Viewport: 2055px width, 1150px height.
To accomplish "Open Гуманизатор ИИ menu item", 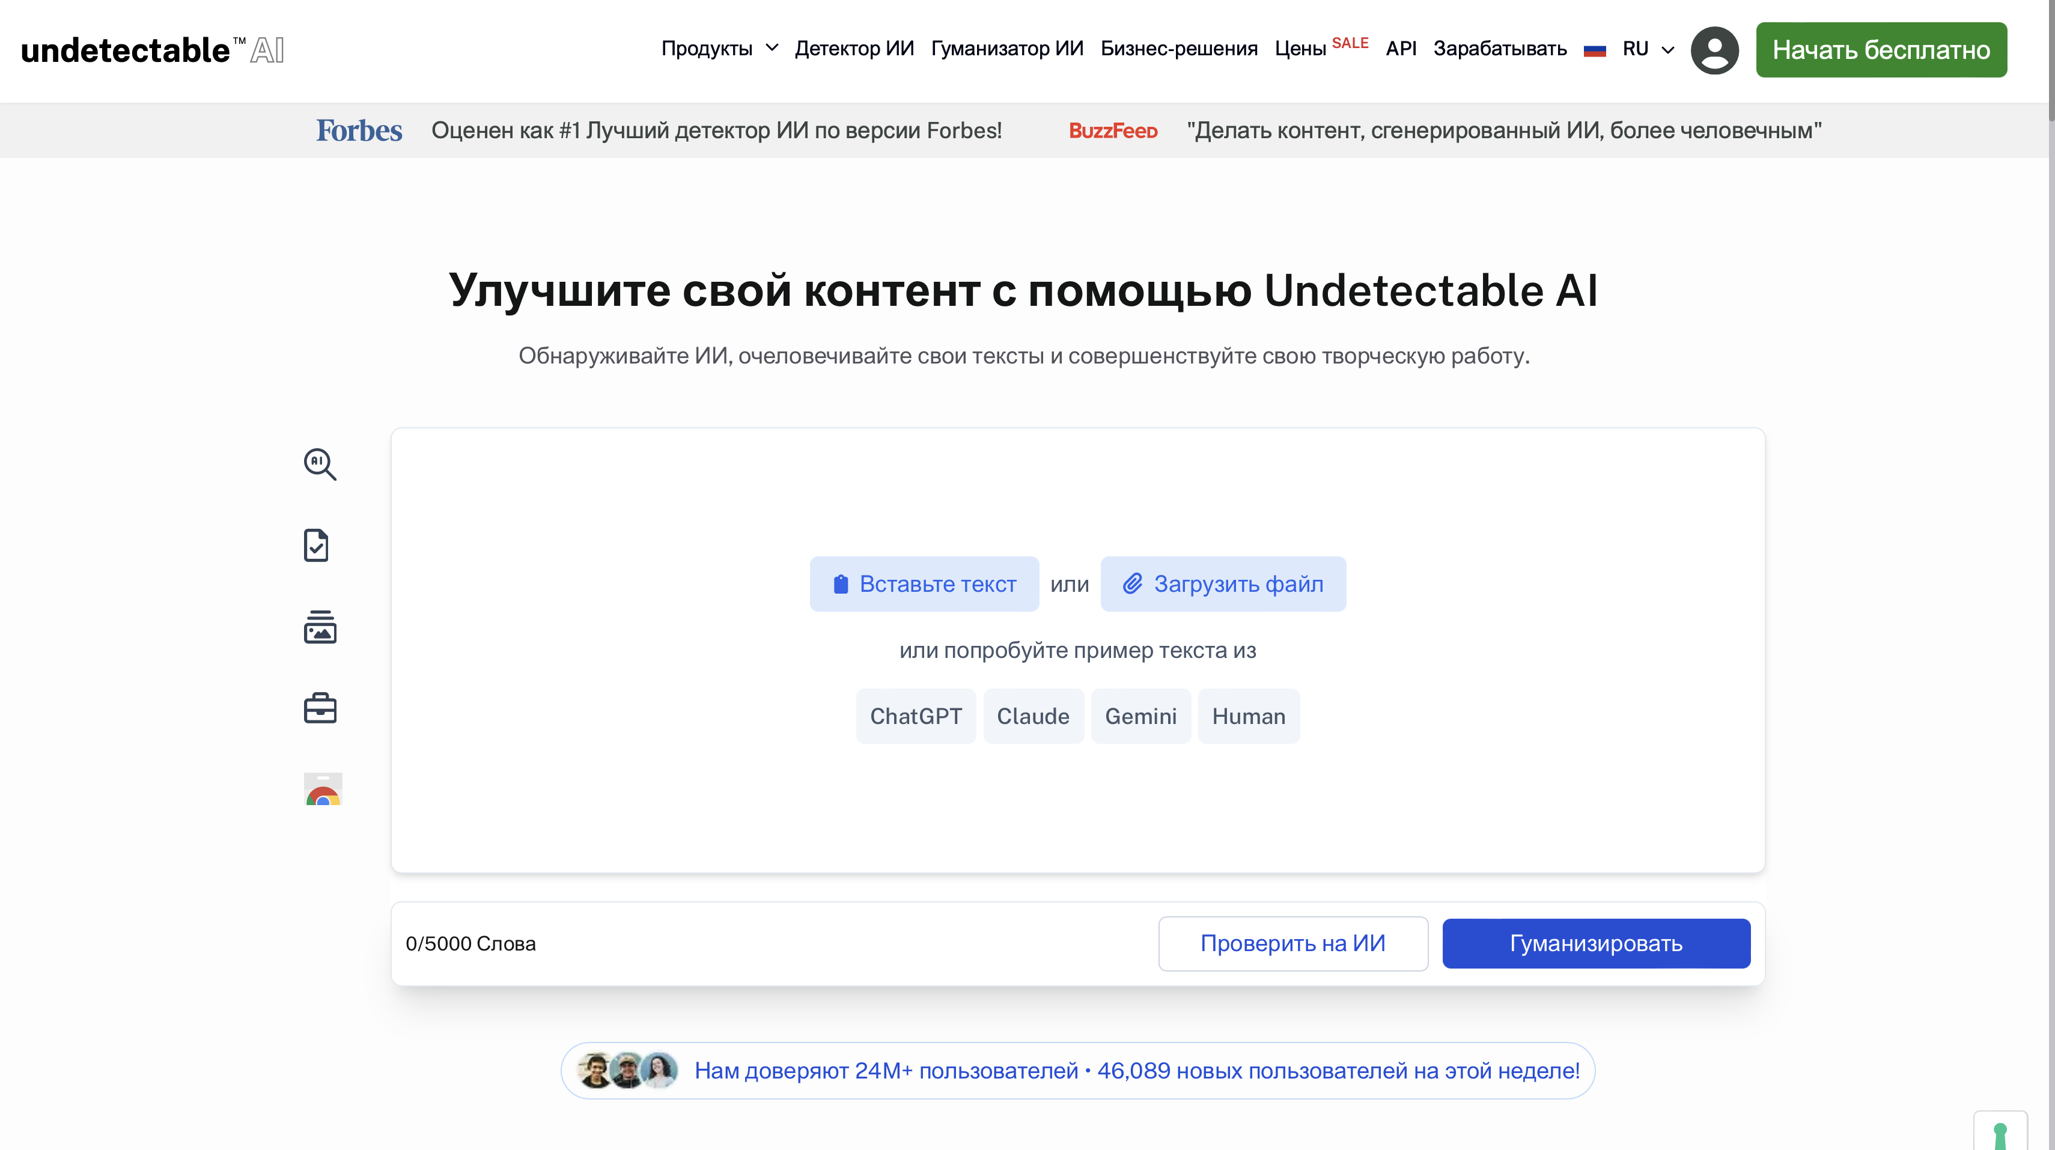I will pos(1006,49).
